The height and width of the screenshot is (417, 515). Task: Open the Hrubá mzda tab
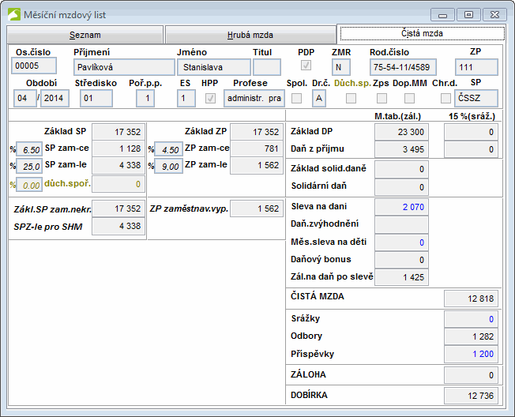250,35
